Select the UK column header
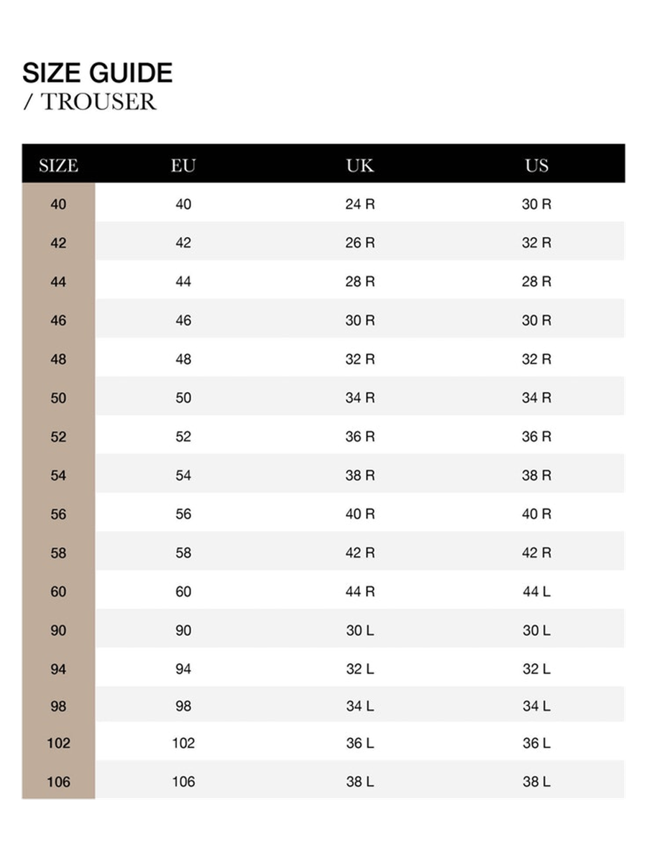The height and width of the screenshot is (862, 647). click(360, 166)
